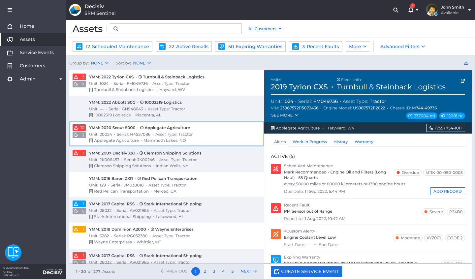The width and height of the screenshot is (475, 279).
Task: Click the Custom Alert orange icon
Action: tap(276, 234)
